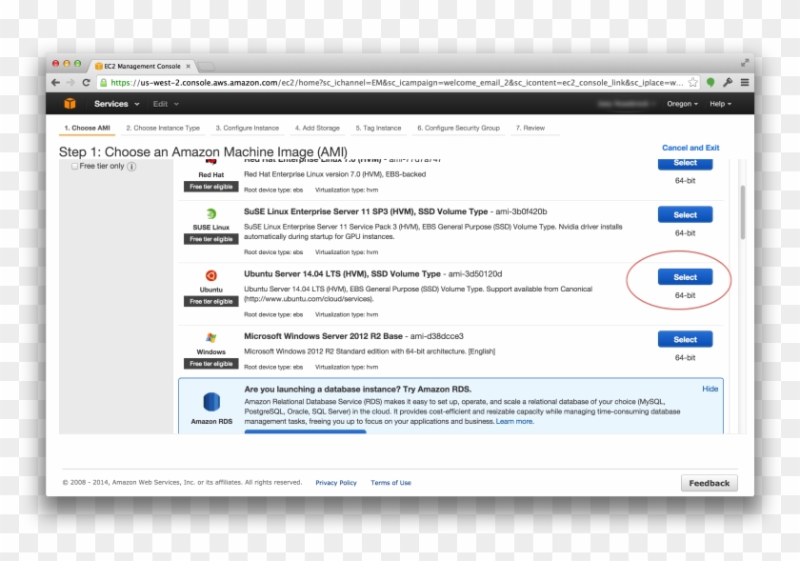800x561 pixels.
Task: Switch to 5. Tag Instance tab
Action: click(379, 129)
